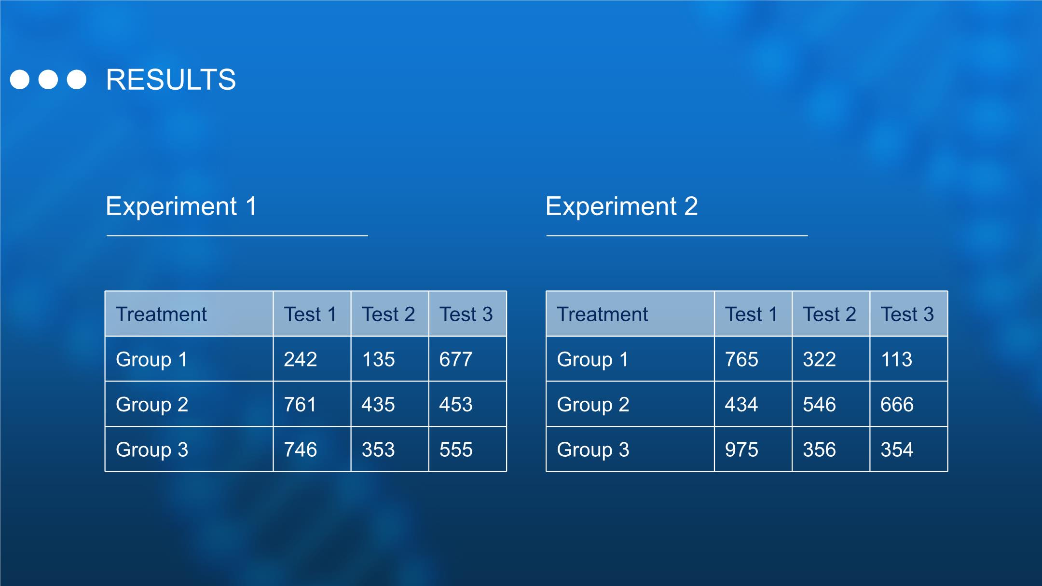The height and width of the screenshot is (586, 1042).
Task: Click the Experiment 2 heading
Action: (621, 206)
